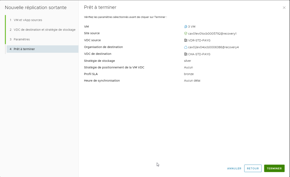Click the cloud icon beside cav02ev04ocb0006386@recovery4

[x=185, y=47]
